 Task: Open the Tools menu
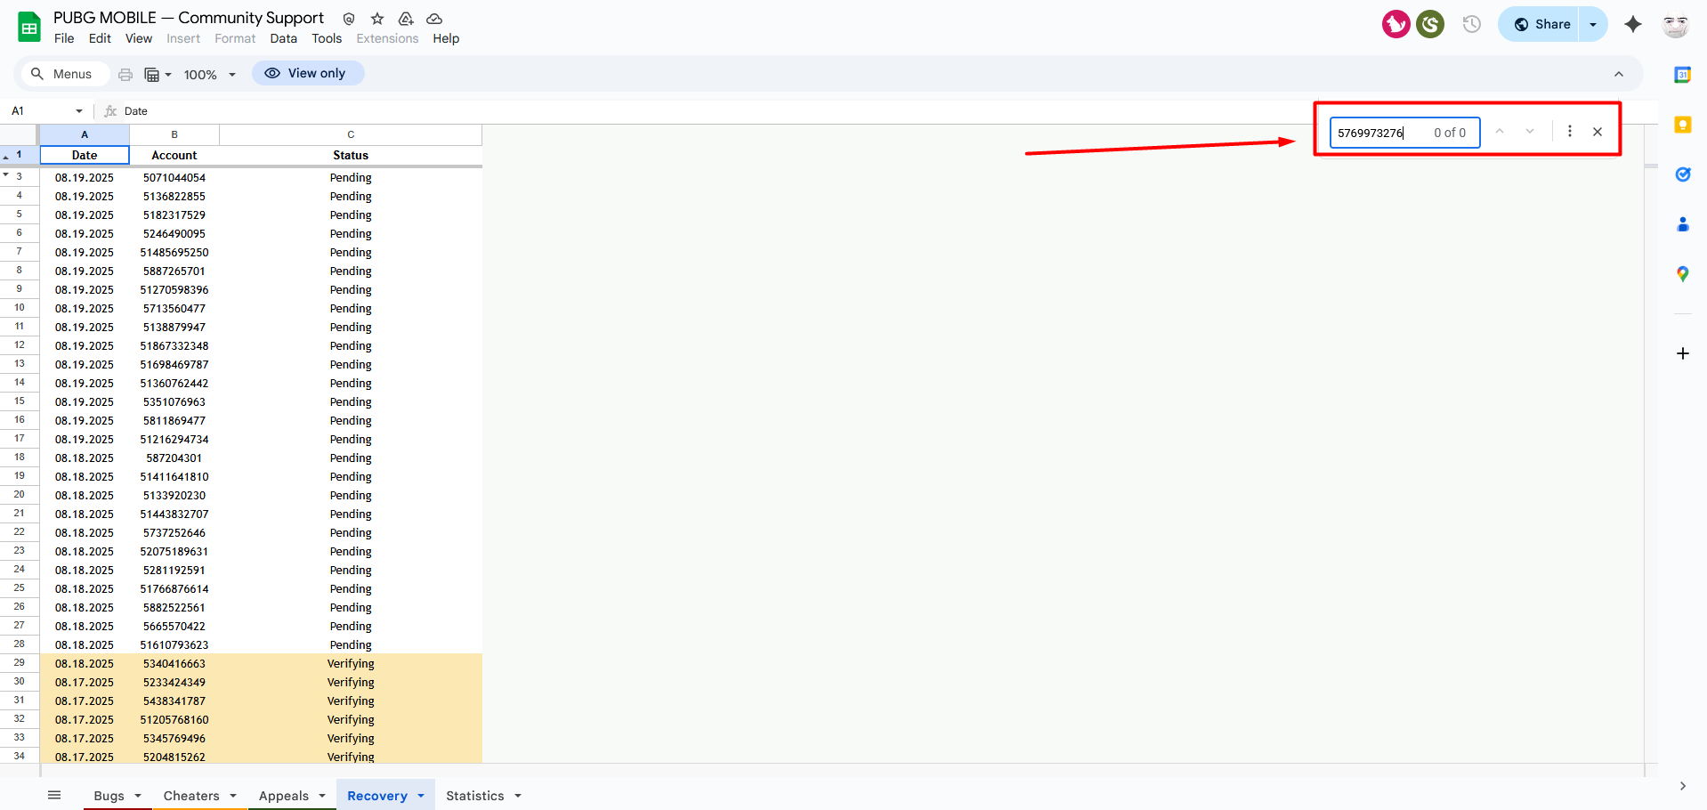pyautogui.click(x=327, y=38)
